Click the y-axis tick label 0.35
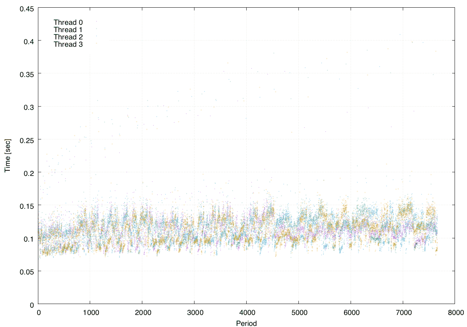The width and height of the screenshot is (467, 327). [x=26, y=74]
